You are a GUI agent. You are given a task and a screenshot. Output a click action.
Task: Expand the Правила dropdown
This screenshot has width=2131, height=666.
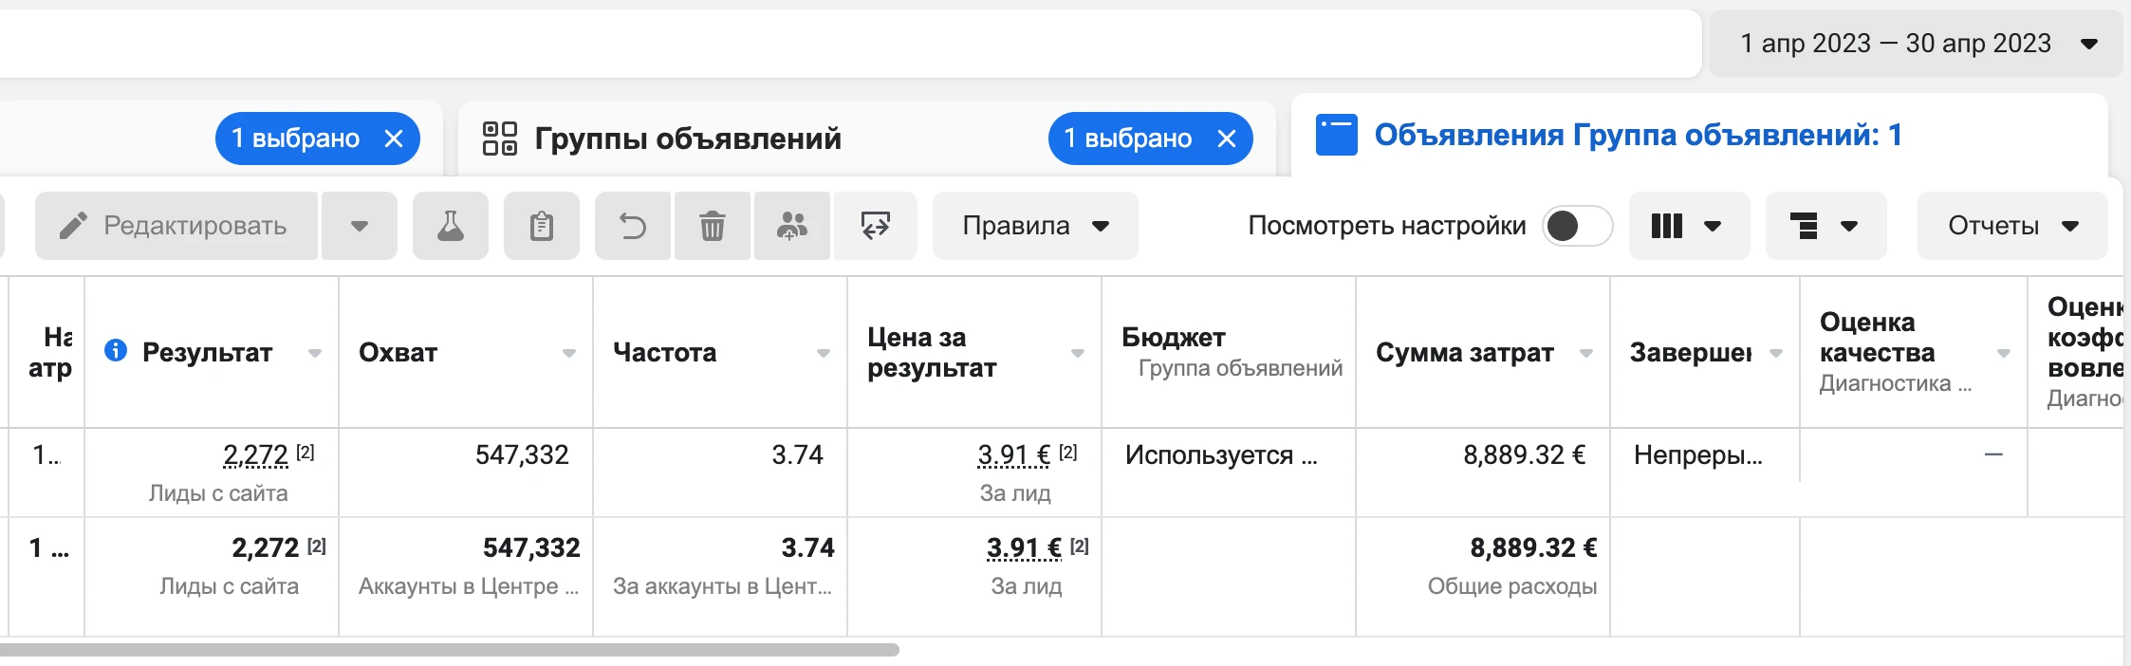(1035, 226)
